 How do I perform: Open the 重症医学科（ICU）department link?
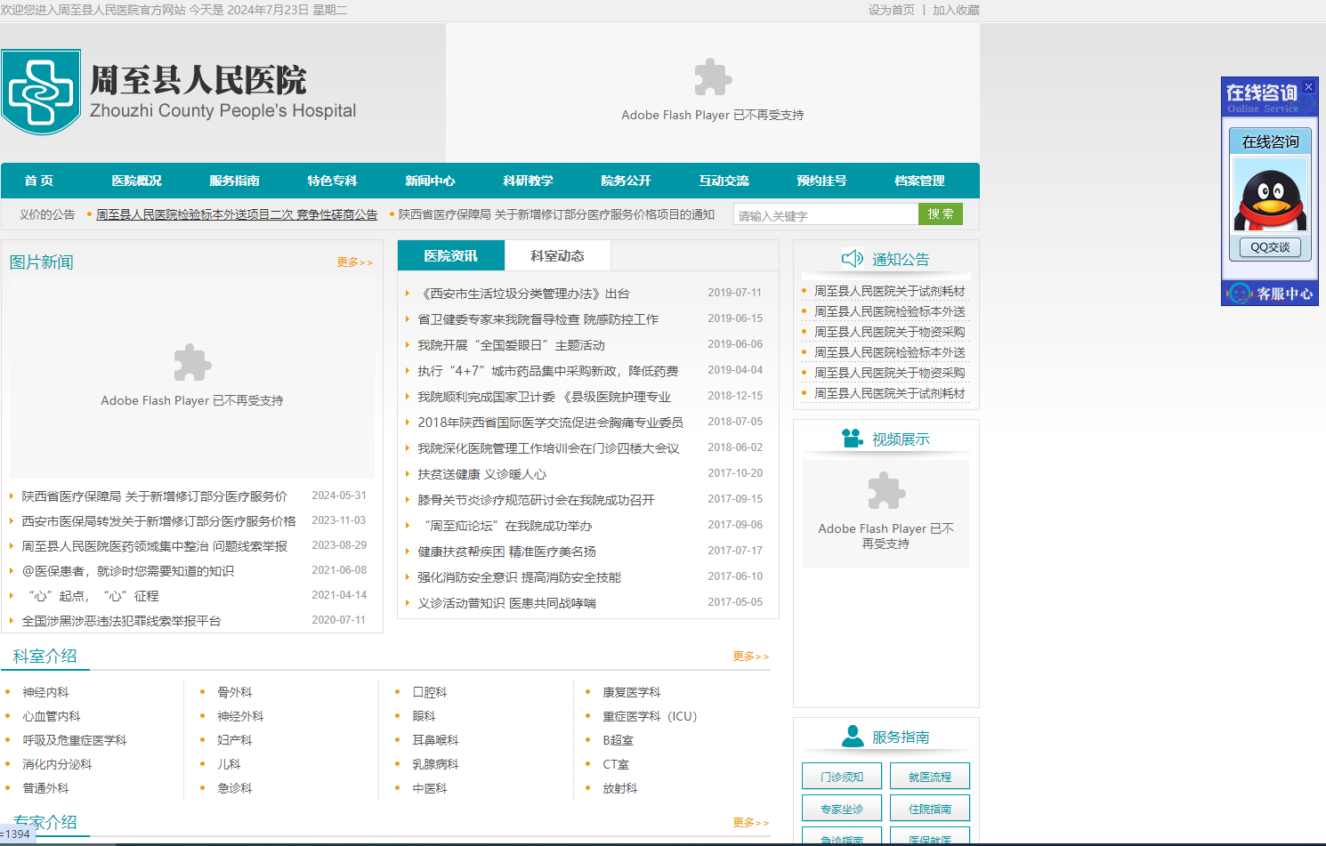click(651, 716)
